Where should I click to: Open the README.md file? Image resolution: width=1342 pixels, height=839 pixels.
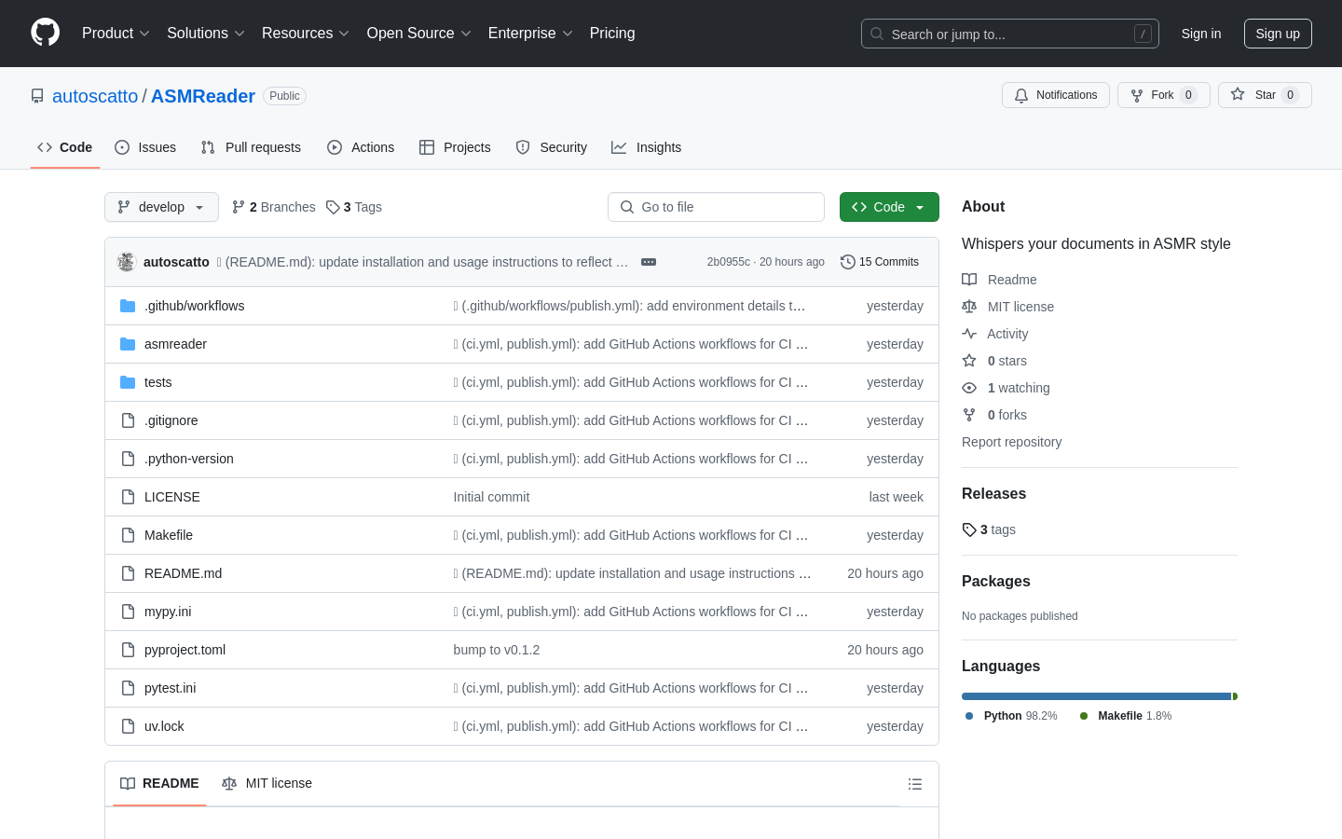(x=183, y=573)
